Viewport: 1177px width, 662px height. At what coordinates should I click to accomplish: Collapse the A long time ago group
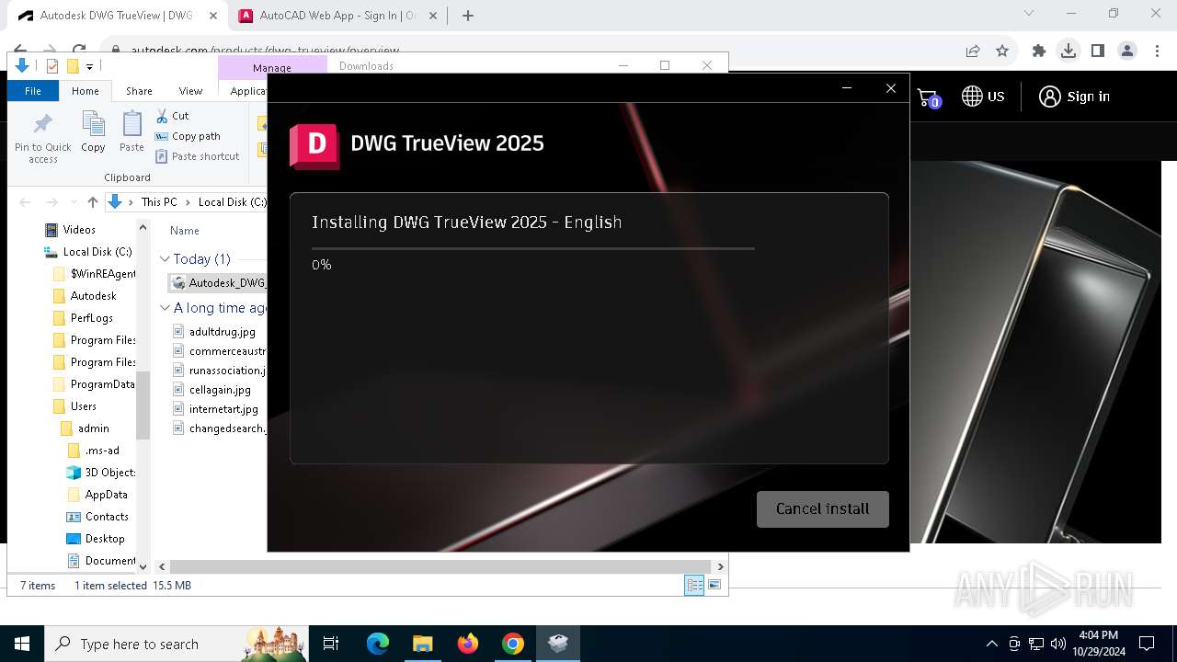click(x=165, y=308)
